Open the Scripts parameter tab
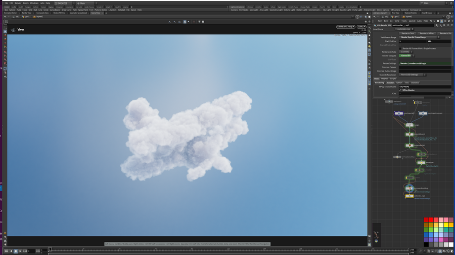This screenshot has width=455, height=255. pyautogui.click(x=393, y=79)
